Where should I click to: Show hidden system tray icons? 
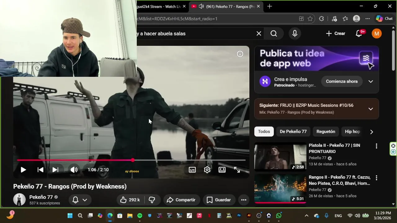tap(306, 216)
